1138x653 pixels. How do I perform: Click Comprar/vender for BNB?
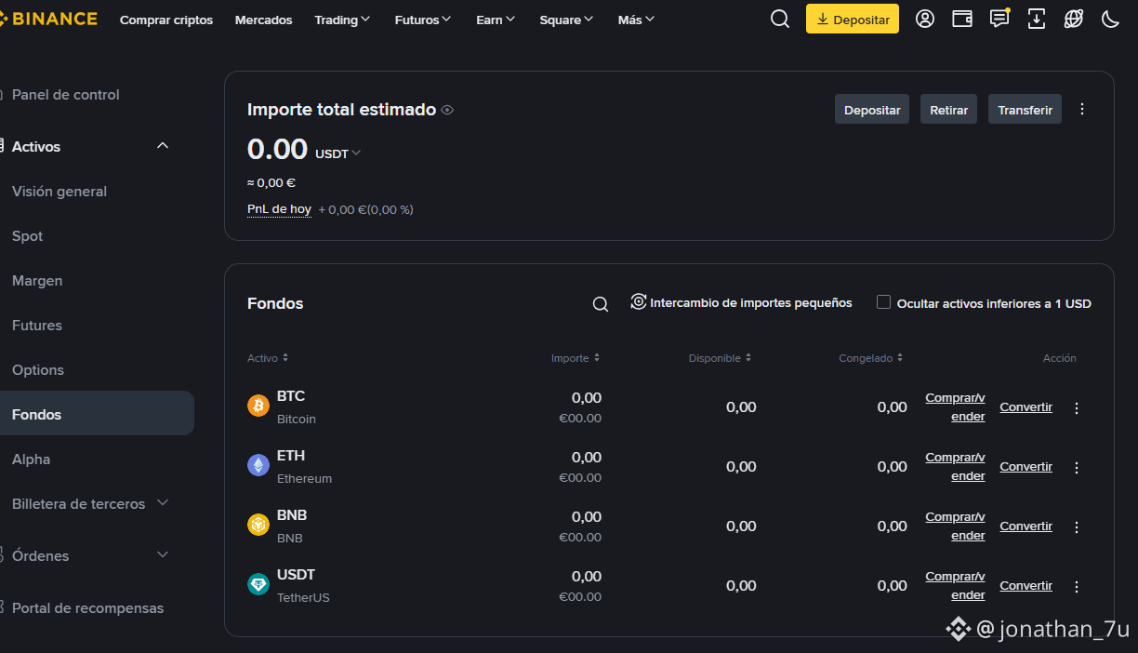pos(955,526)
